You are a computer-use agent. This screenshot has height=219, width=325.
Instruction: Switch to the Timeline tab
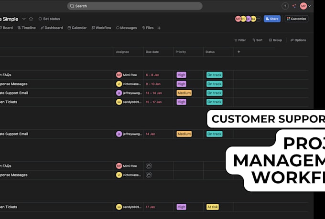[x=27, y=28]
